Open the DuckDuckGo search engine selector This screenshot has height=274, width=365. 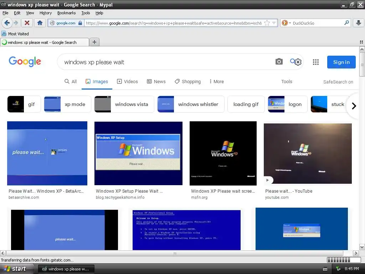(x=286, y=23)
